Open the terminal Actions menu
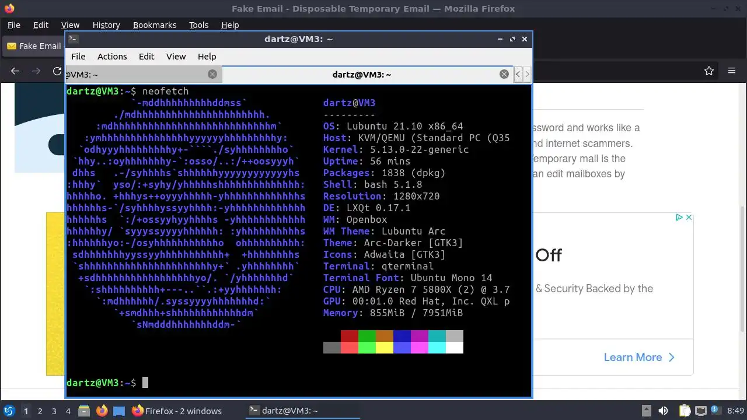The image size is (747, 420). (112, 57)
